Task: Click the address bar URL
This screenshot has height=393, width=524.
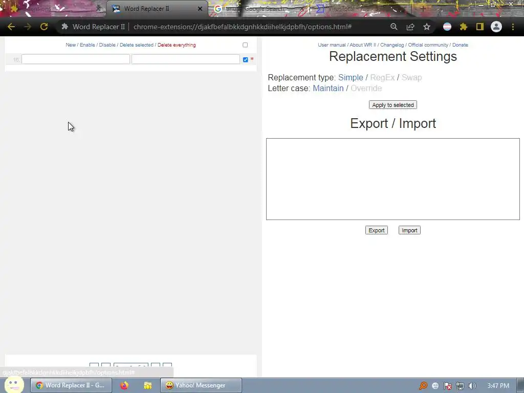Action: 242,27
